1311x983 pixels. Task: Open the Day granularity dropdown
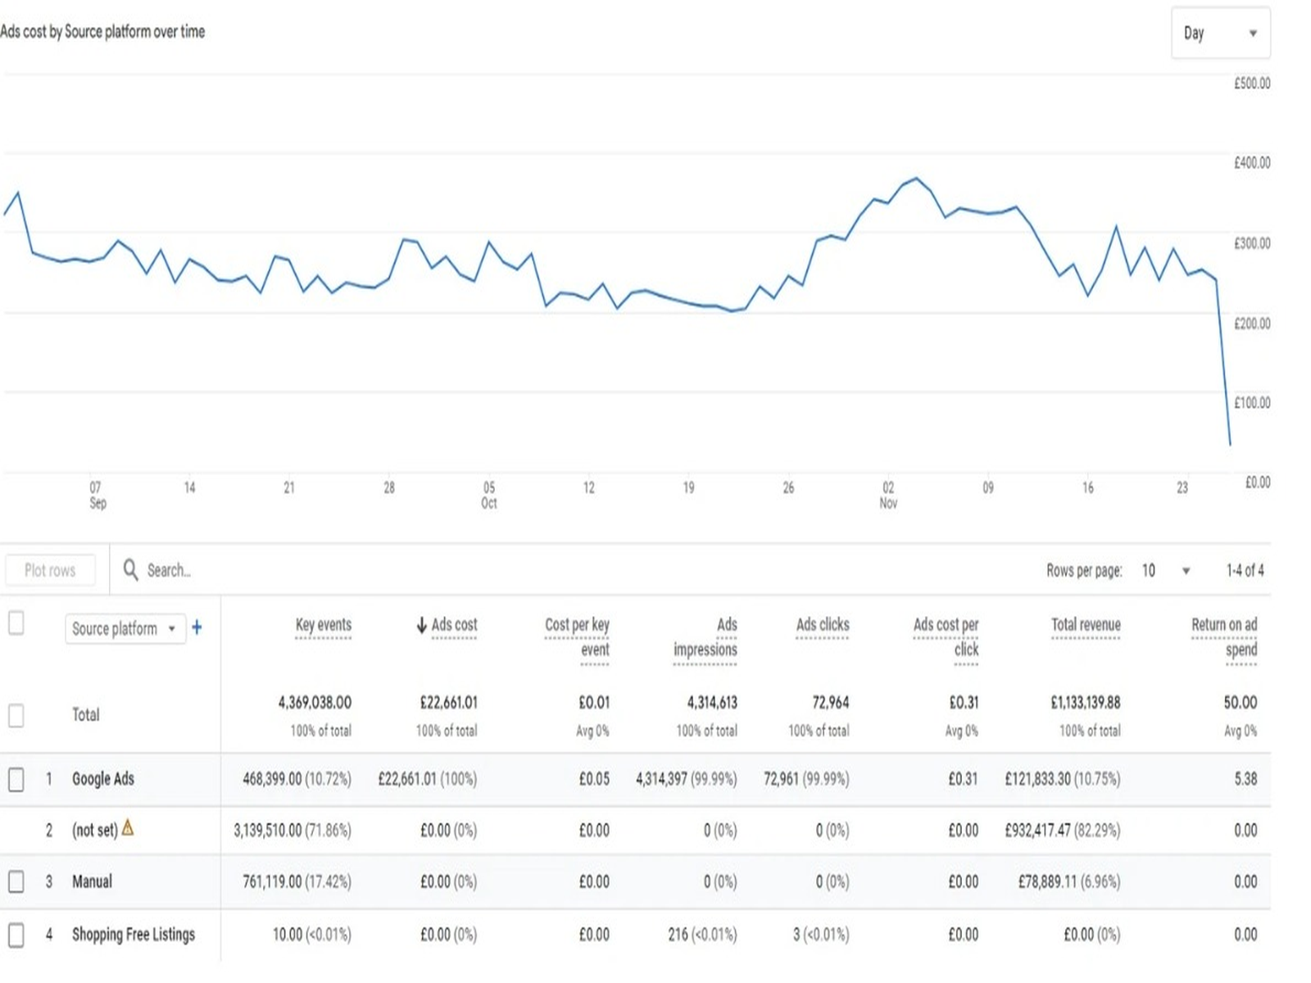(x=1220, y=34)
